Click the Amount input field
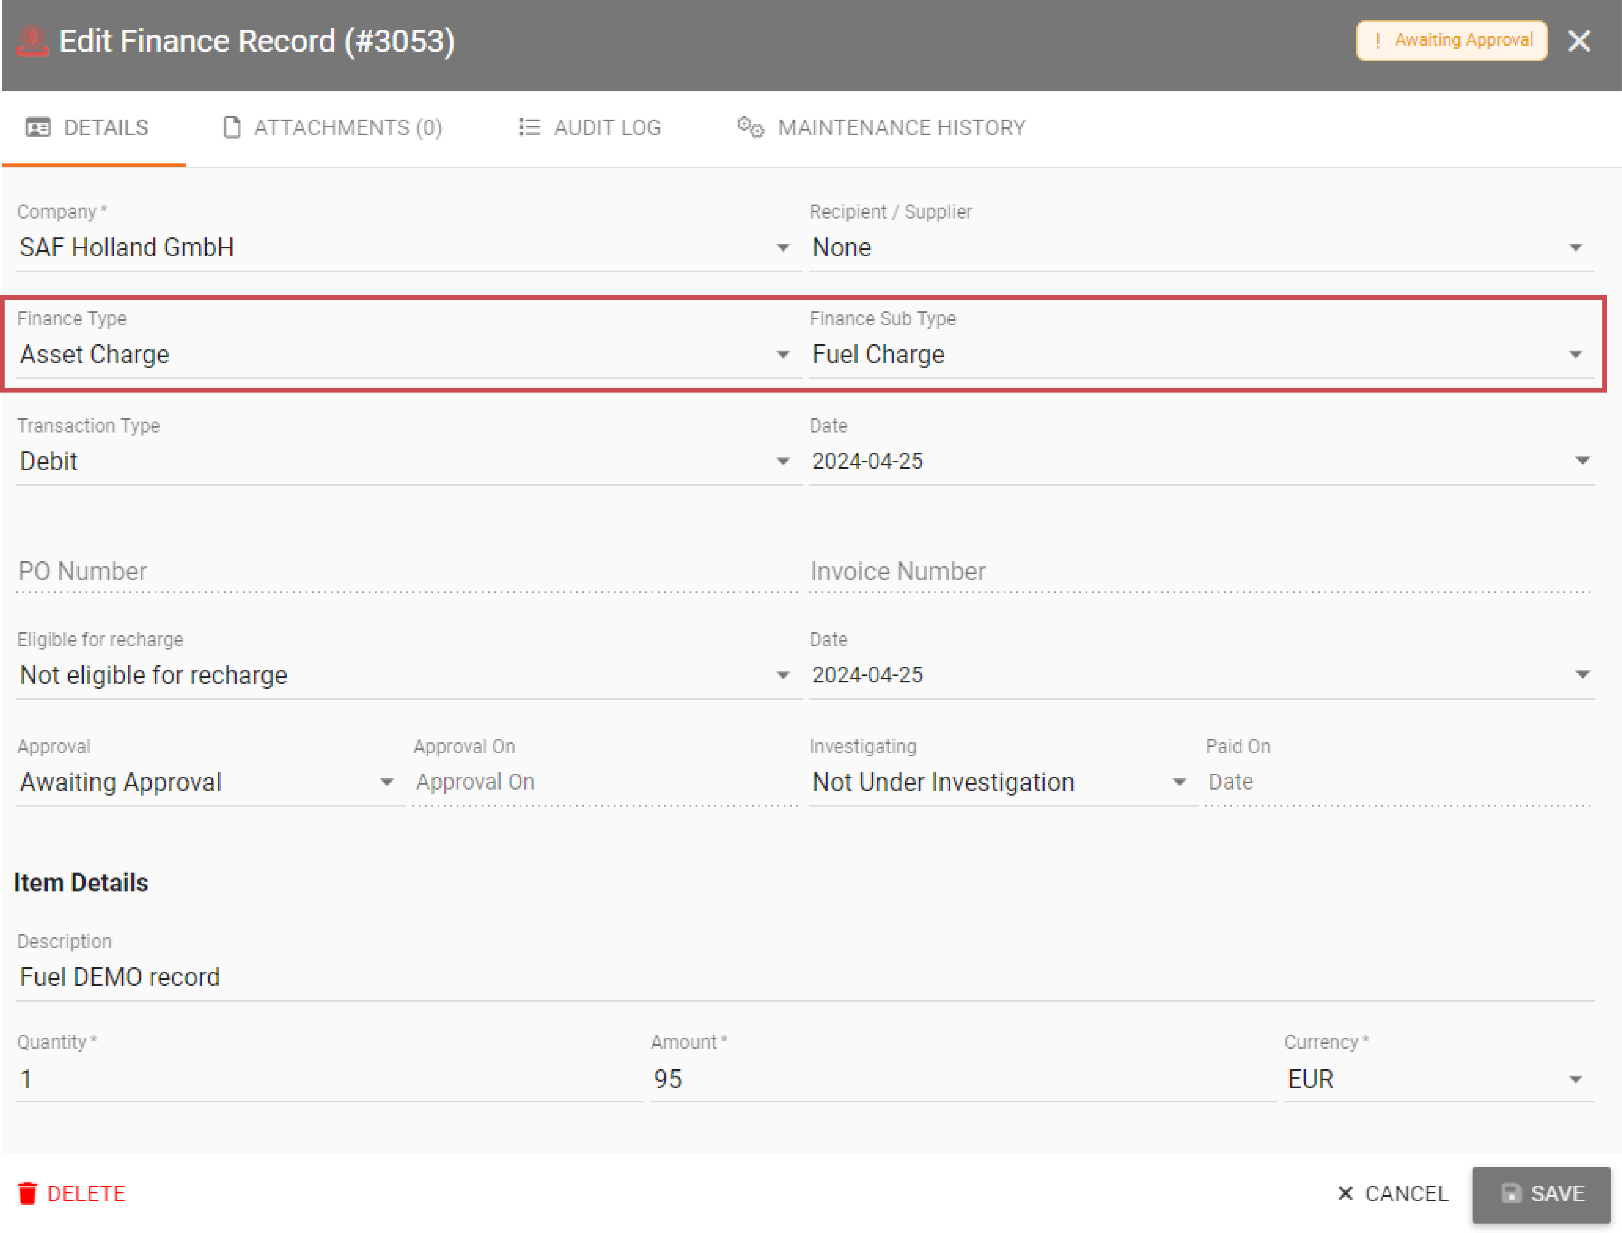The width and height of the screenshot is (1622, 1233). click(x=962, y=1080)
